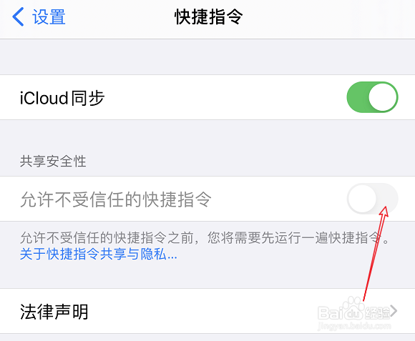Click the 经验 watermark characters
Image resolution: width=415 pixels, height=341 pixels.
(378, 312)
